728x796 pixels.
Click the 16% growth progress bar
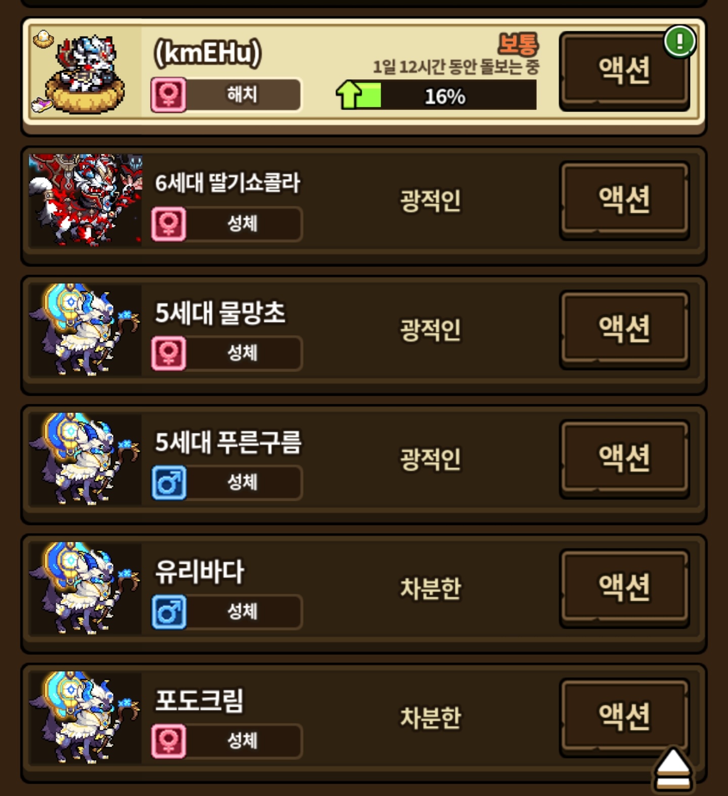click(x=436, y=95)
